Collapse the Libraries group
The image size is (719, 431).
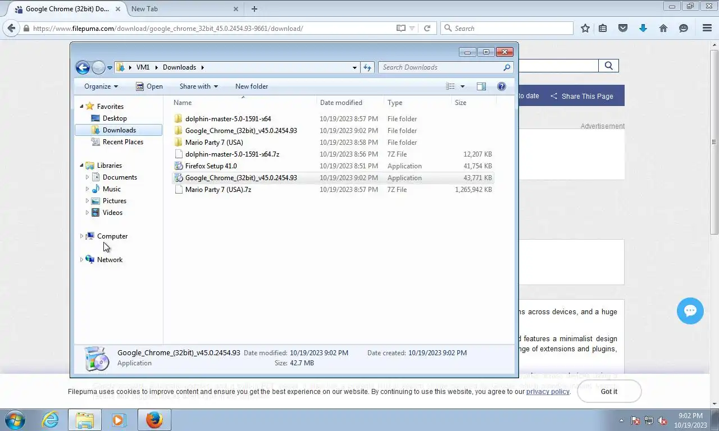point(81,166)
